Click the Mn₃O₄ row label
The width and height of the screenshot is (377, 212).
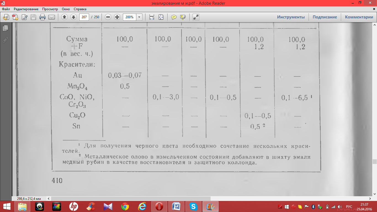click(x=77, y=86)
